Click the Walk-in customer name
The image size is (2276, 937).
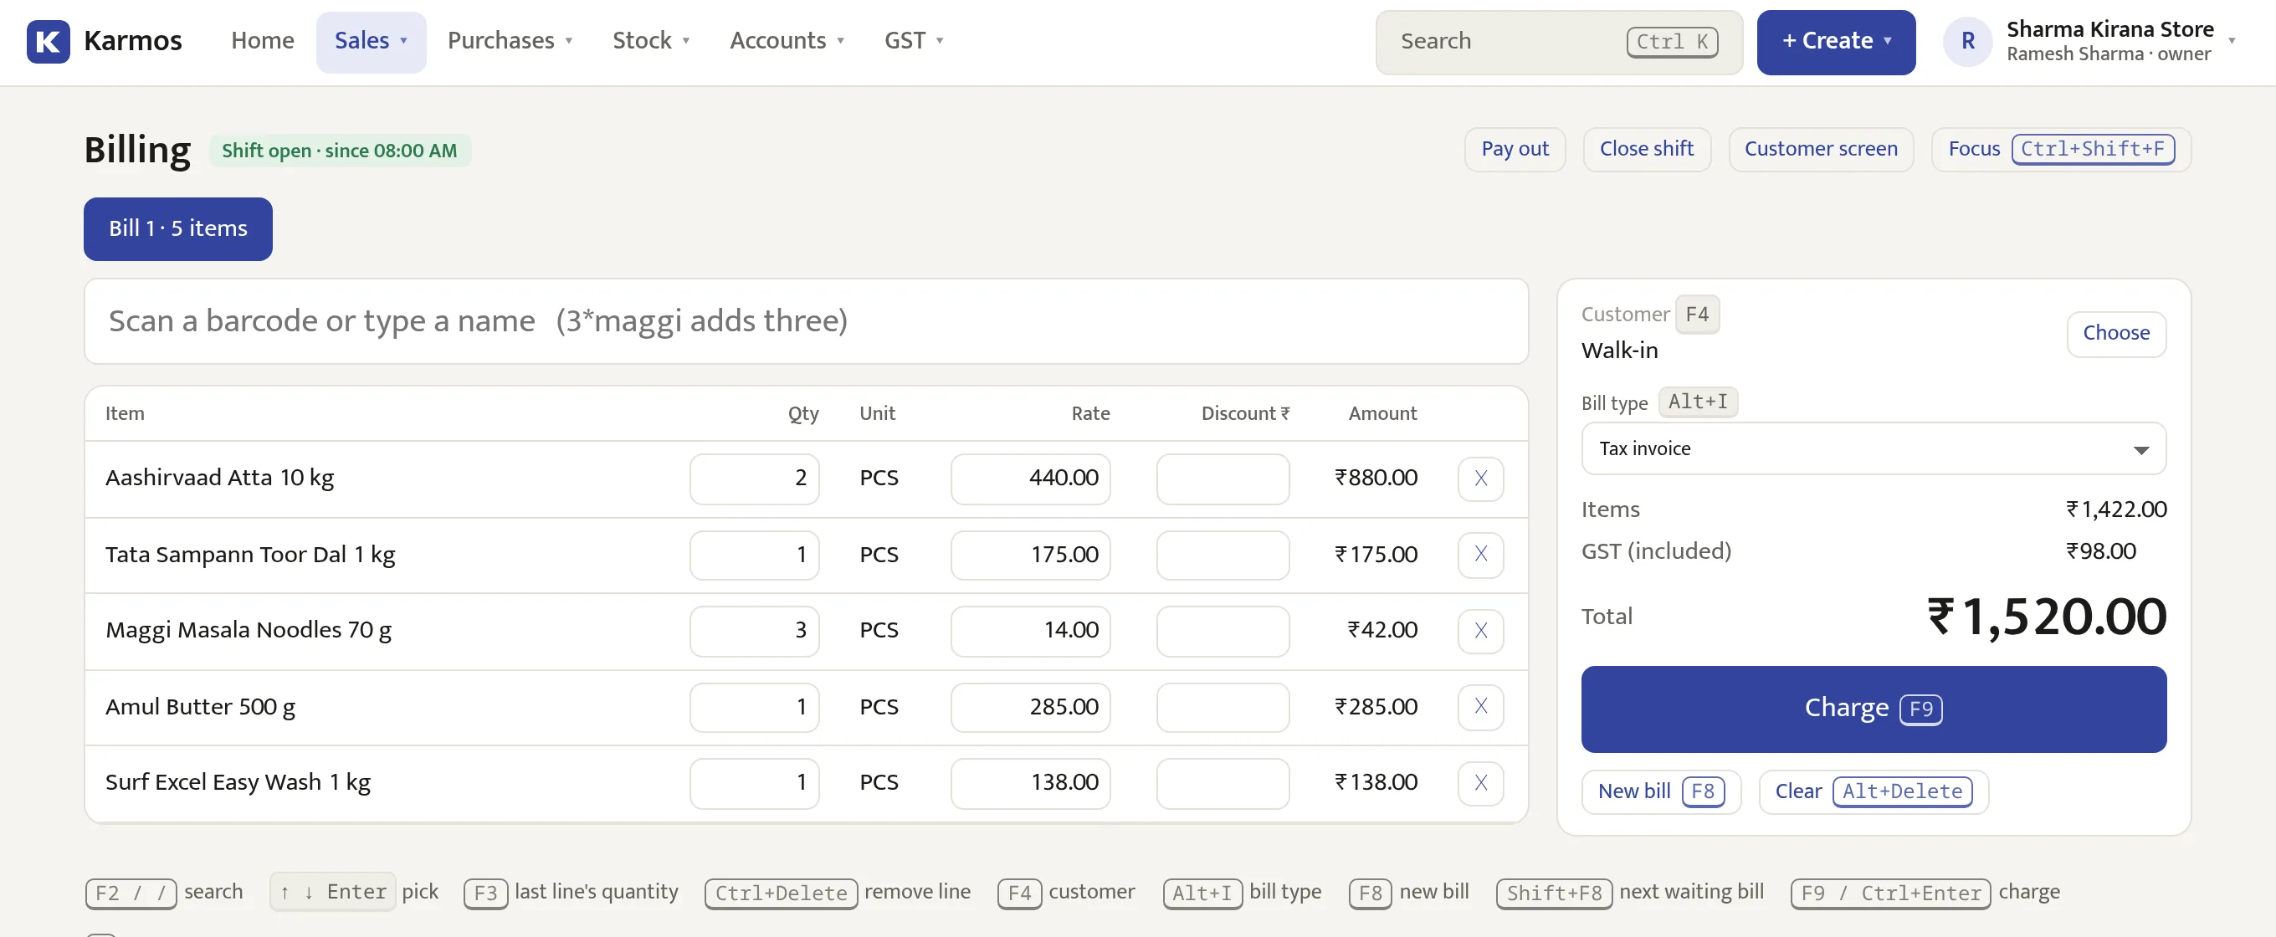point(1619,351)
